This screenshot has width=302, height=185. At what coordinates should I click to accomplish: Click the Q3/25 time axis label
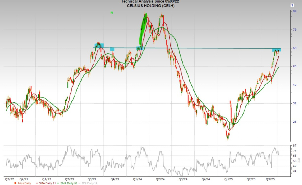click(x=270, y=179)
